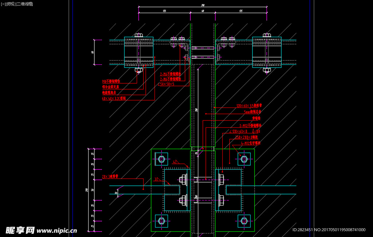Image resolution: width=373 pixels, height=237 pixels.
Task: Select the top-right anchor bolt on the base plate
Action: tap(244, 159)
